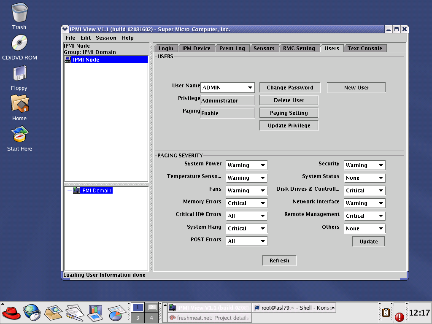Open the Home folder desktop icon
Screen dimensions: 432x324
pos(19,103)
